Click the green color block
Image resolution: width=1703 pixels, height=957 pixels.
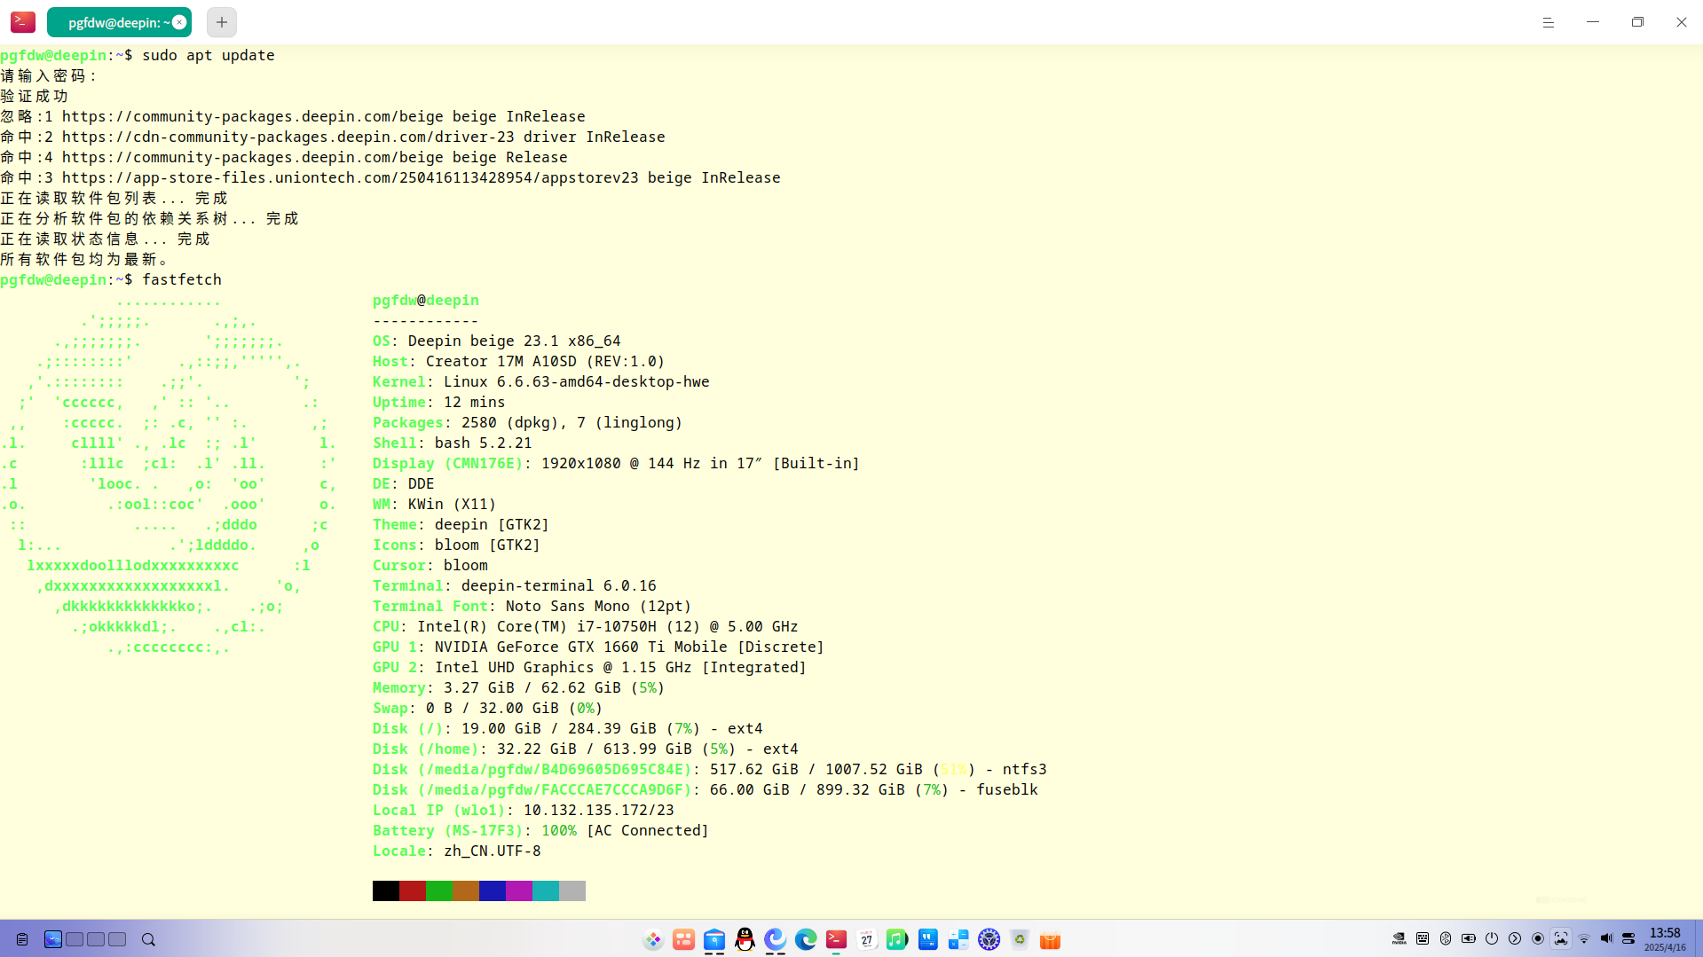click(439, 890)
